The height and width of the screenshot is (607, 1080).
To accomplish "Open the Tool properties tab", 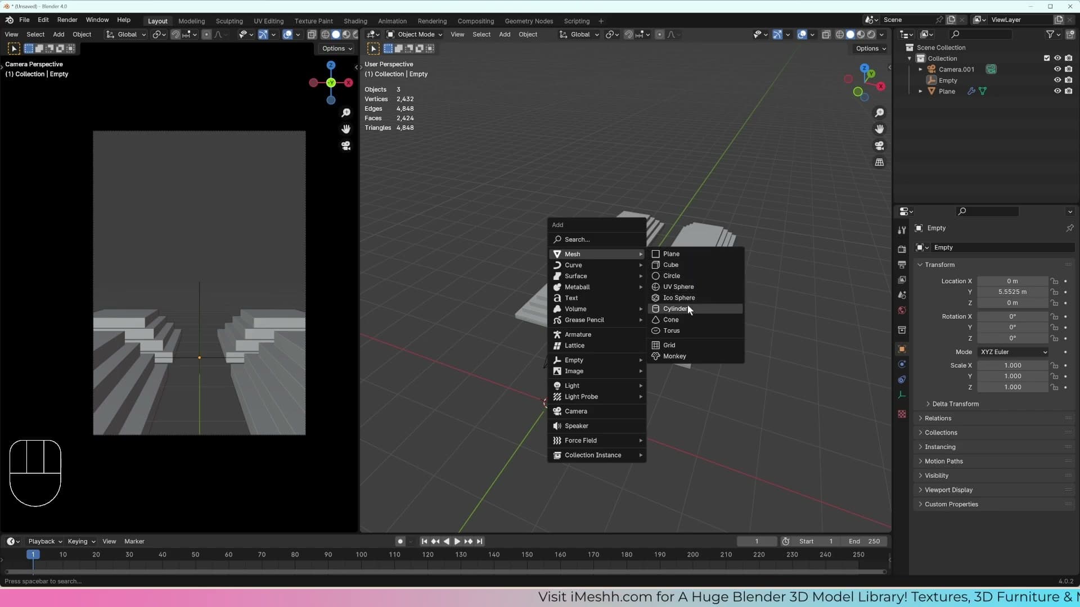I will coord(902,230).
